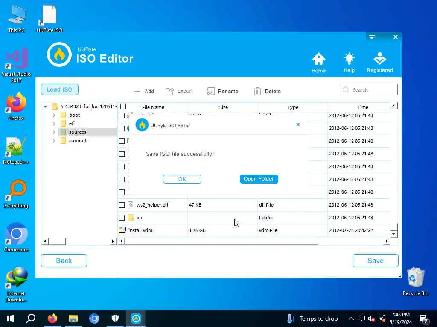The height and width of the screenshot is (327, 437).
Task: Click the install.wim file name
Action: 140,230
